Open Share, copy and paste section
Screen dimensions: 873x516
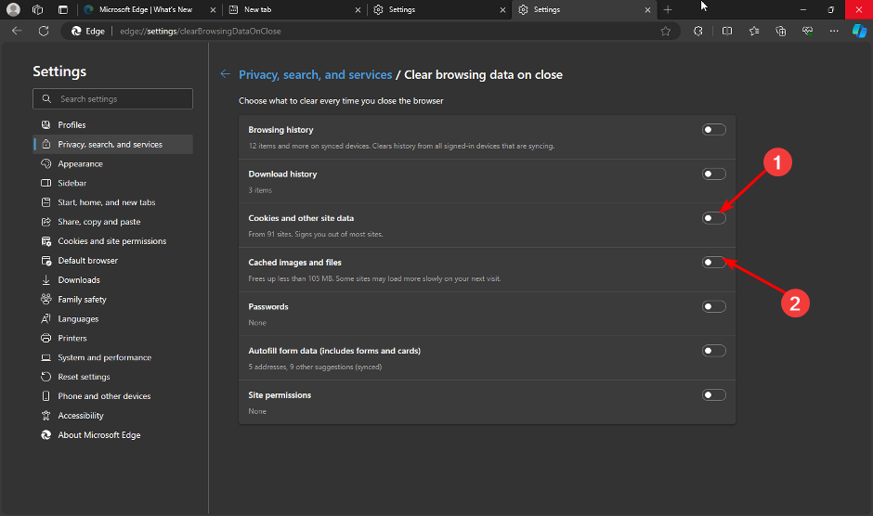[x=113, y=222]
